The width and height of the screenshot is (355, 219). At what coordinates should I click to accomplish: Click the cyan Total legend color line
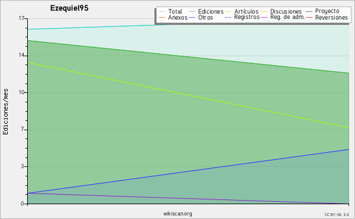point(162,12)
